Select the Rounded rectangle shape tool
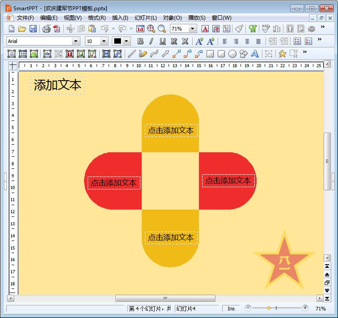The image size is (338, 318). click(x=221, y=54)
